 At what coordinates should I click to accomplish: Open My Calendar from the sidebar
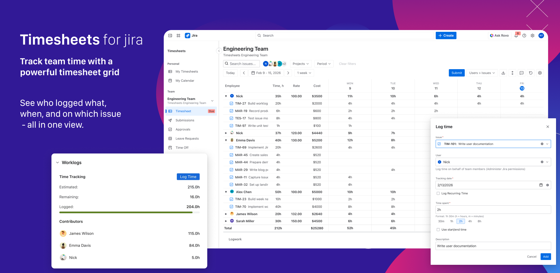184,80
